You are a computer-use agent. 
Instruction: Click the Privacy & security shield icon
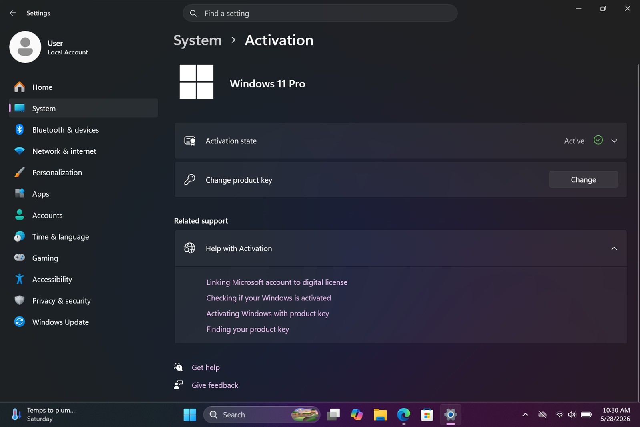pos(19,300)
